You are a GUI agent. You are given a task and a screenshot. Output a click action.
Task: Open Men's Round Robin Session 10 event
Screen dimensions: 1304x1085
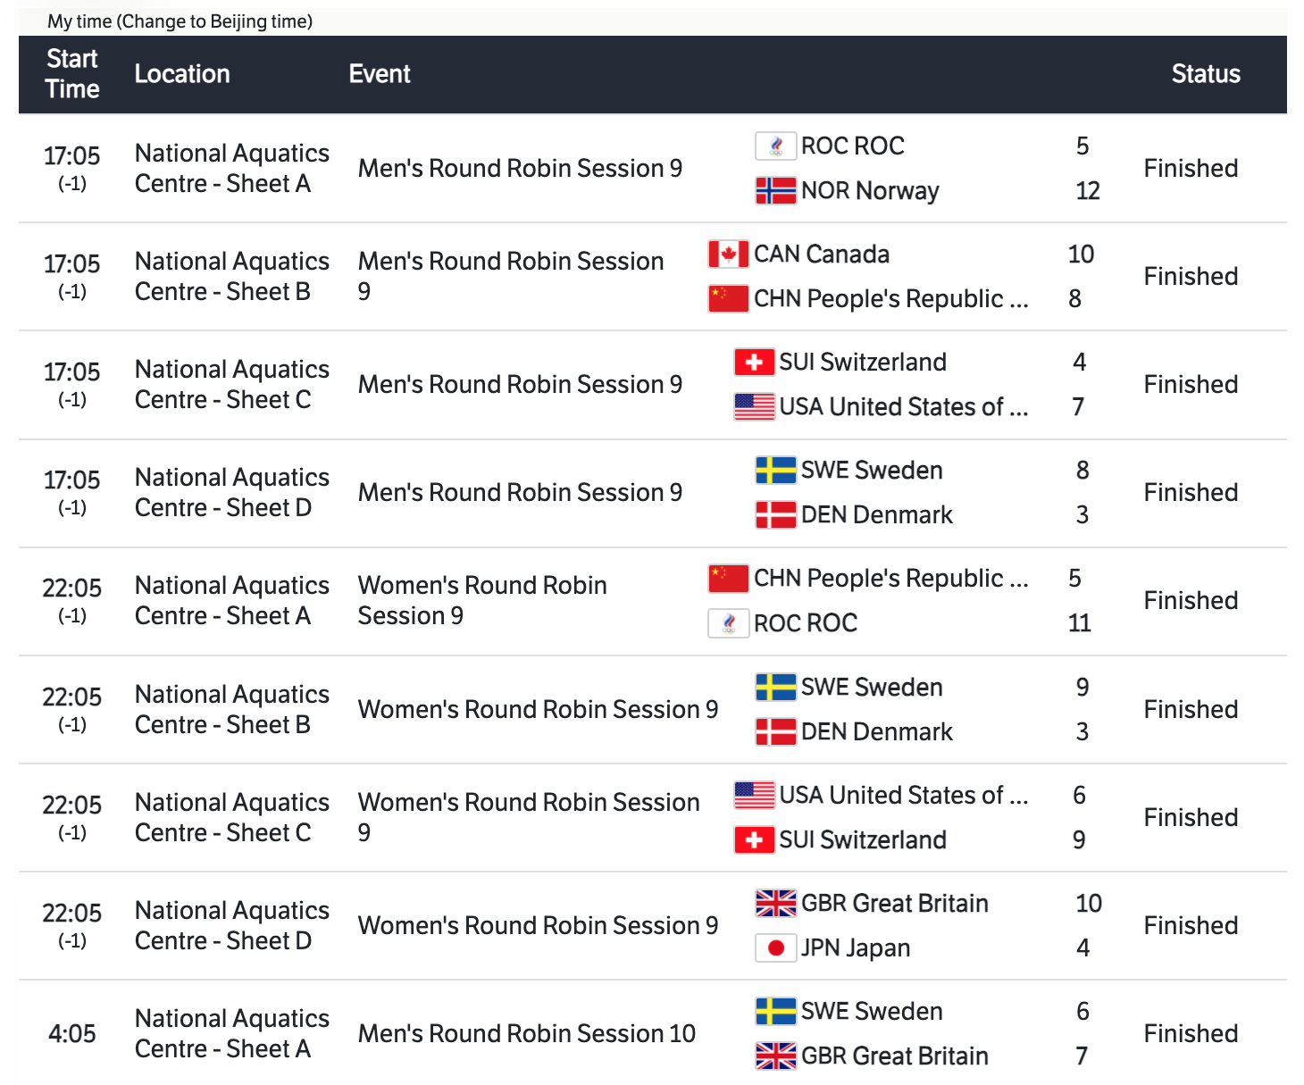click(526, 1033)
